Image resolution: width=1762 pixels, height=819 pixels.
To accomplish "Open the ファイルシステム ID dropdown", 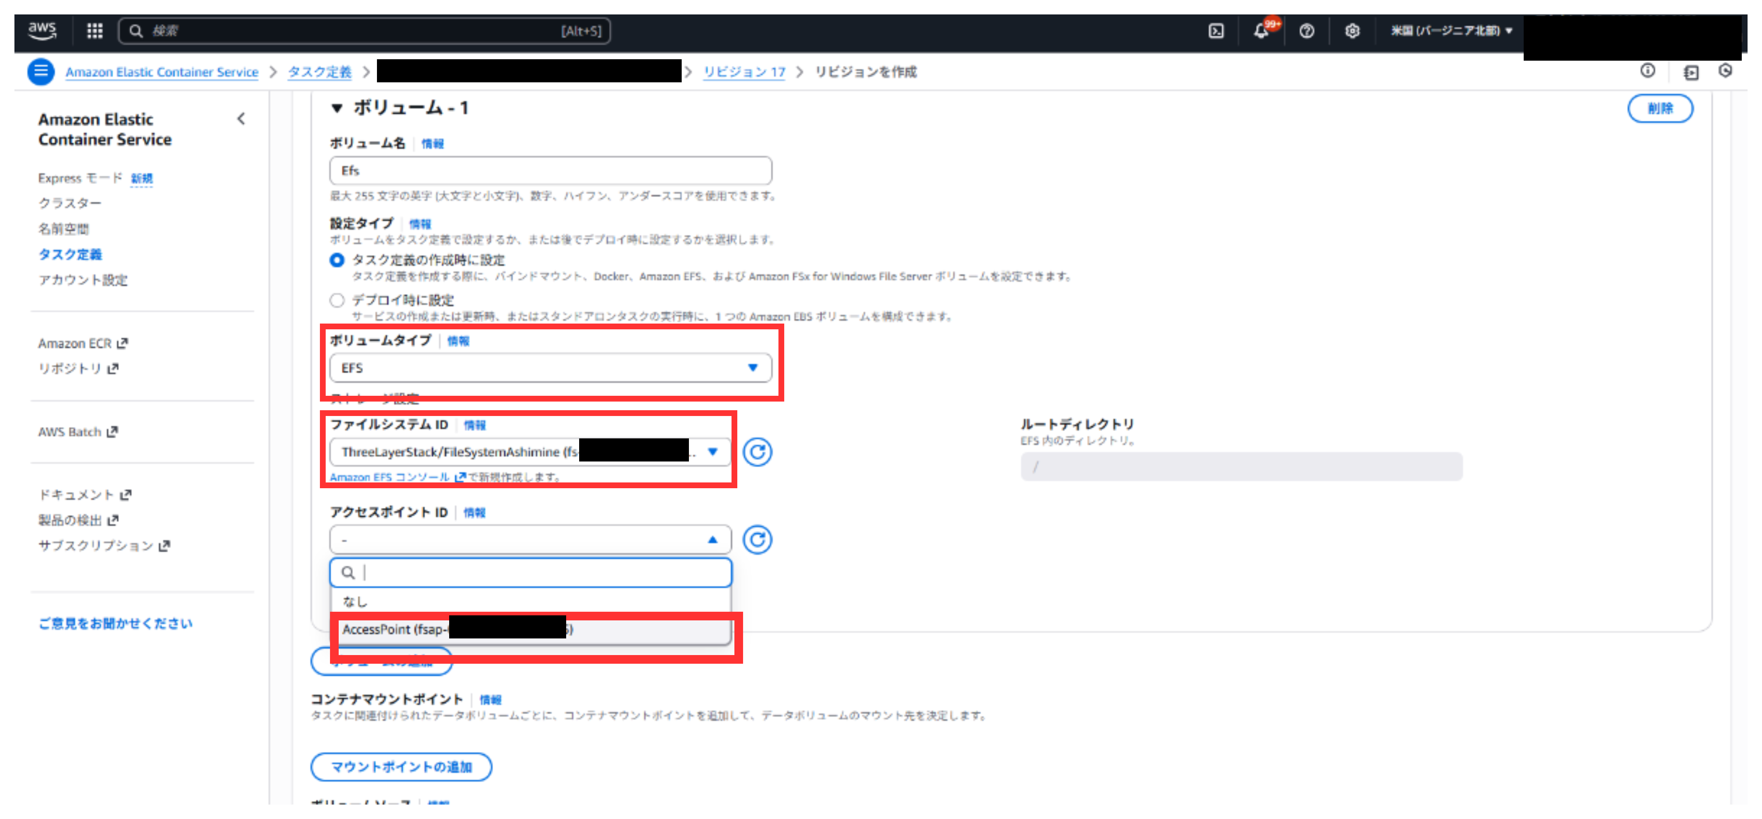I will coord(529,452).
